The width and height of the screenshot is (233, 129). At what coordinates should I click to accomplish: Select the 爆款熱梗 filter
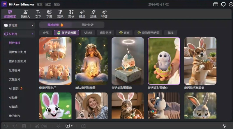click(x=105, y=33)
